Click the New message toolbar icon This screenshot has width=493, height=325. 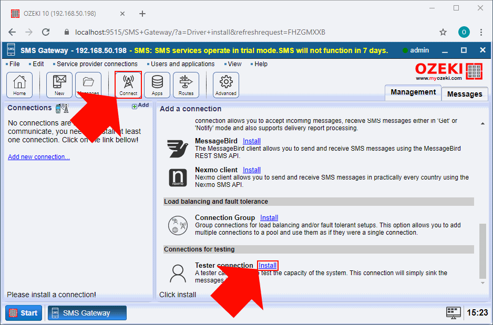(59, 85)
